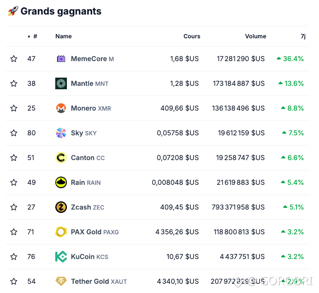Click the Zcash coin logo icon
The height and width of the screenshot is (293, 319).
61,207
